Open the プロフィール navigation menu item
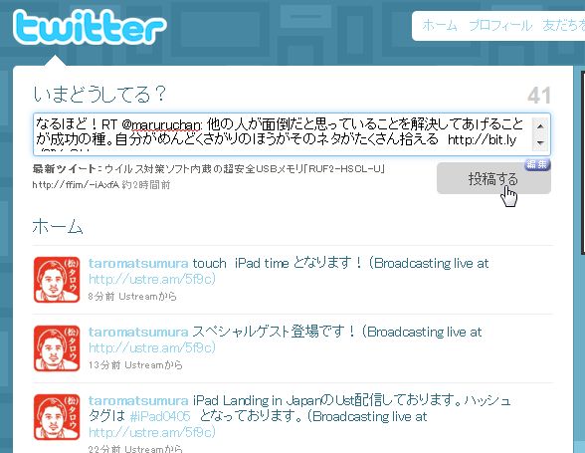Image resolution: width=585 pixels, height=453 pixels. (500, 26)
